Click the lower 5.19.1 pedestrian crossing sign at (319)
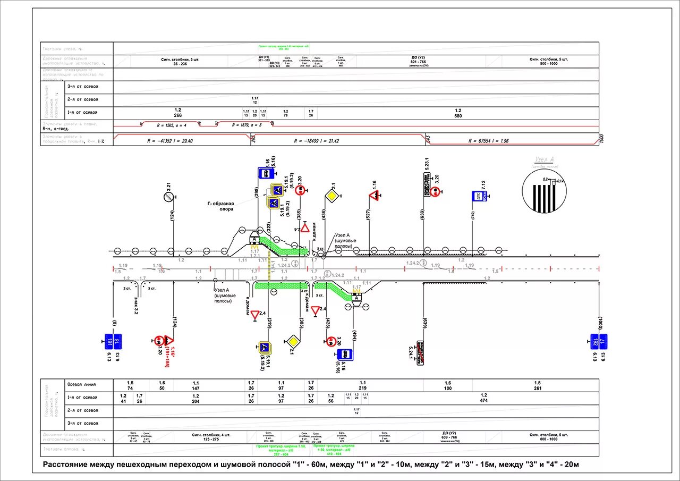680x481 pixels. (265, 349)
